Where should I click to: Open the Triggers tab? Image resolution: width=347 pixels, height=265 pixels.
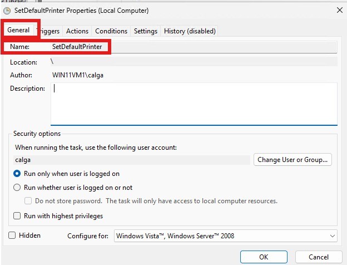pyautogui.click(x=48, y=31)
